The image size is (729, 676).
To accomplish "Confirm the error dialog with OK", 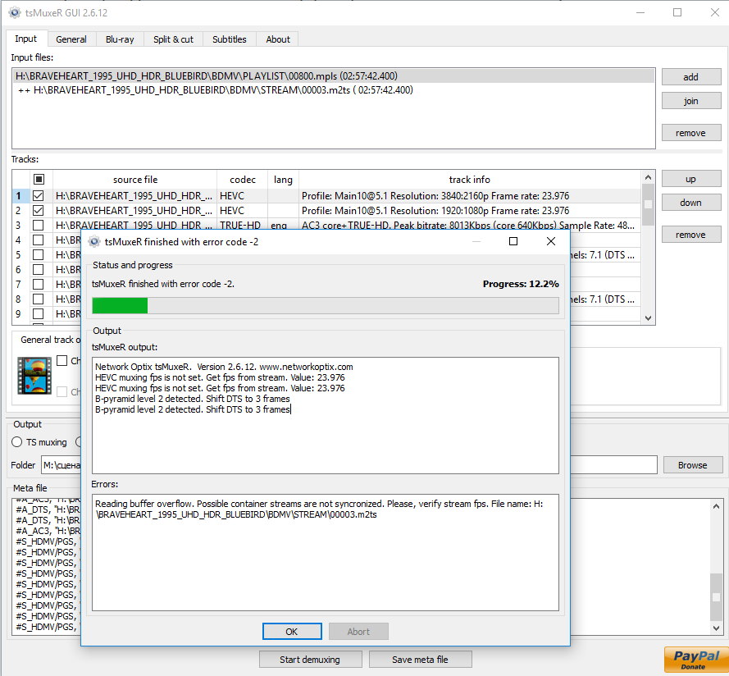I will 292,632.
